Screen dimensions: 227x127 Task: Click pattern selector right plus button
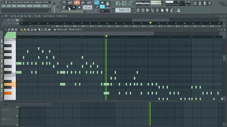click(x=132, y=10)
